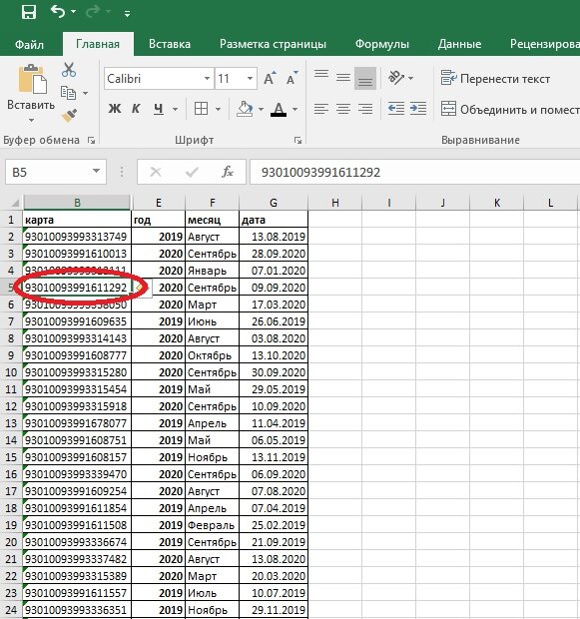580x619 pixels.
Task: Toggle Bold formatting (Ж)
Action: click(x=115, y=109)
